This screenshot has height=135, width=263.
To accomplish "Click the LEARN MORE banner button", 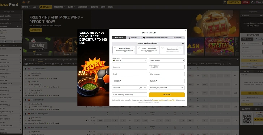I will (35, 30).
